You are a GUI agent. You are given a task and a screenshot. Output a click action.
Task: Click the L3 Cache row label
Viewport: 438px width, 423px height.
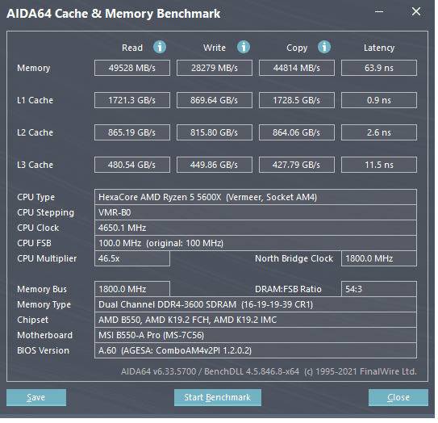coord(35,165)
